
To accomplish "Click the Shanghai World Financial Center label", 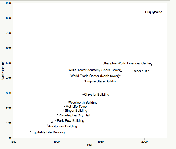I will click(127, 63).
